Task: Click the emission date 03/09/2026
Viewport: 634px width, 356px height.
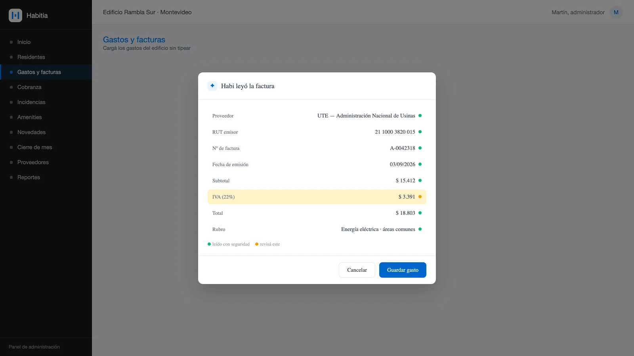Action: pos(403,164)
